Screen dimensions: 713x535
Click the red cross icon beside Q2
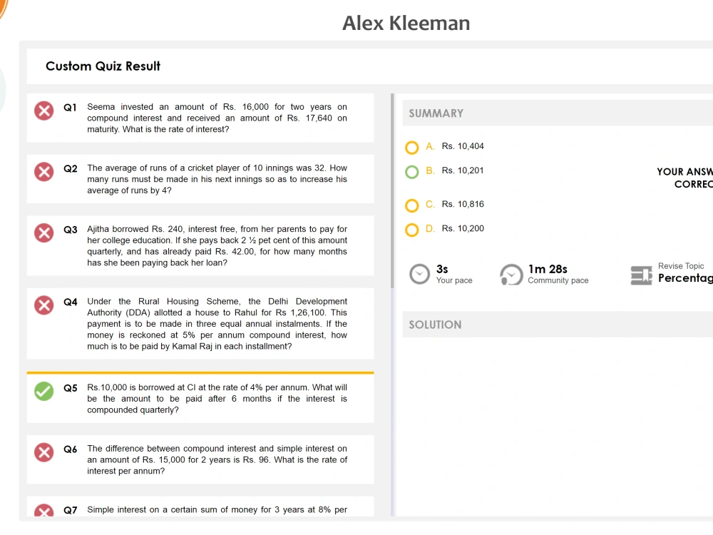point(44,171)
